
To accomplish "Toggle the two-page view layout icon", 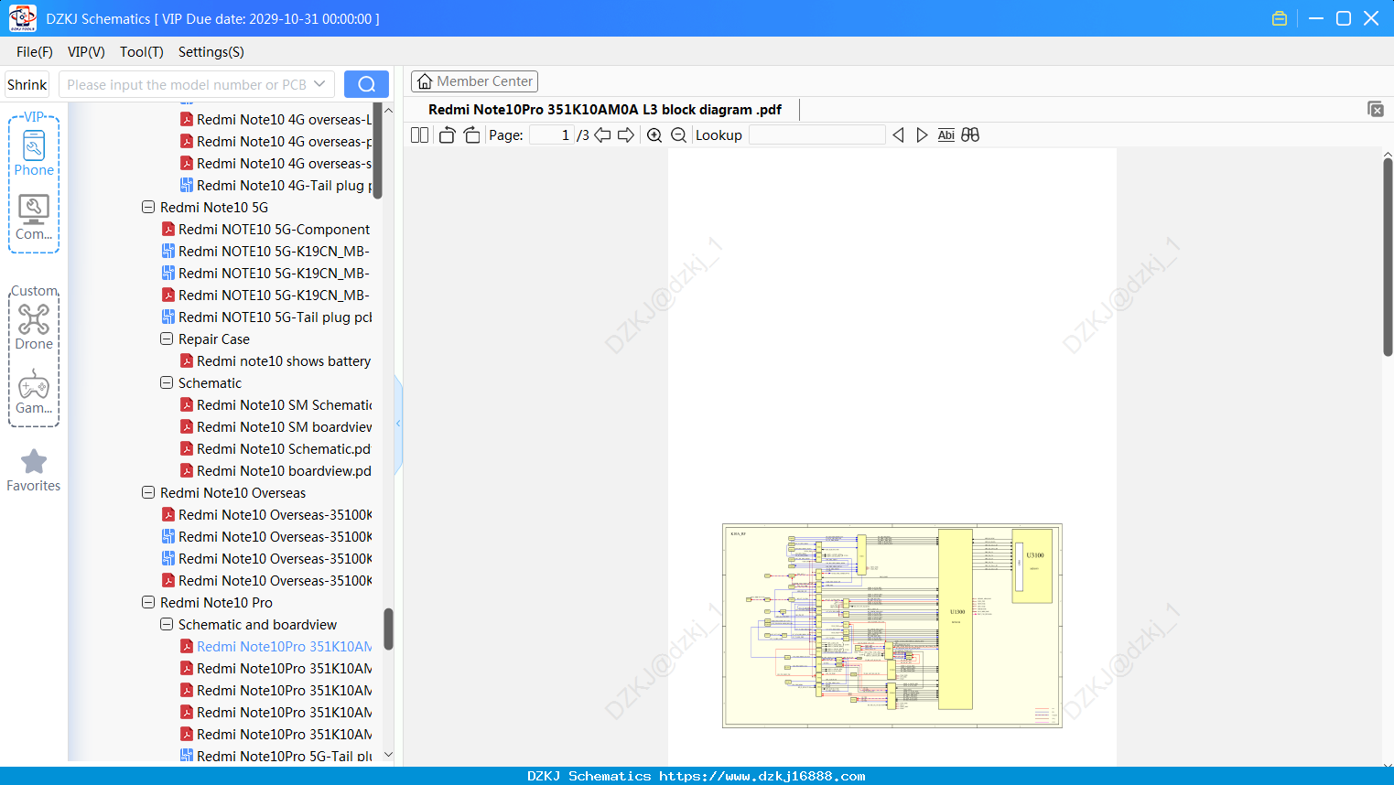I will point(419,134).
